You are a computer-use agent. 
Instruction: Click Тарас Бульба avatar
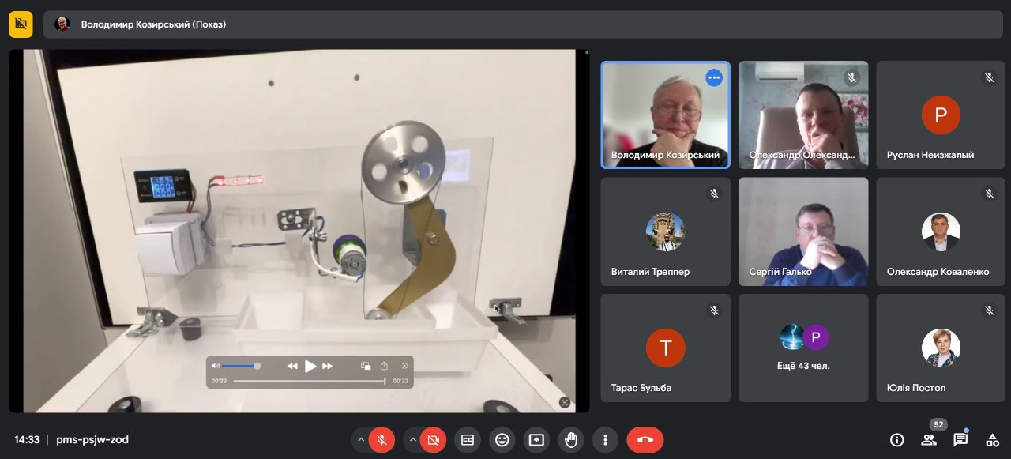[665, 348]
